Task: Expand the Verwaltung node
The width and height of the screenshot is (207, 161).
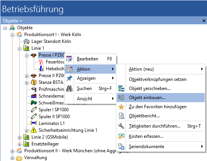Action: 12,158
